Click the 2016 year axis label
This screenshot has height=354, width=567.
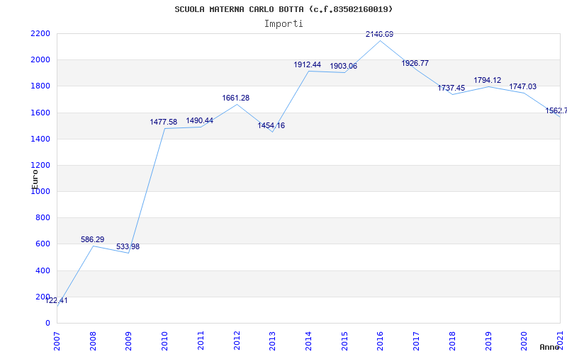(x=380, y=341)
